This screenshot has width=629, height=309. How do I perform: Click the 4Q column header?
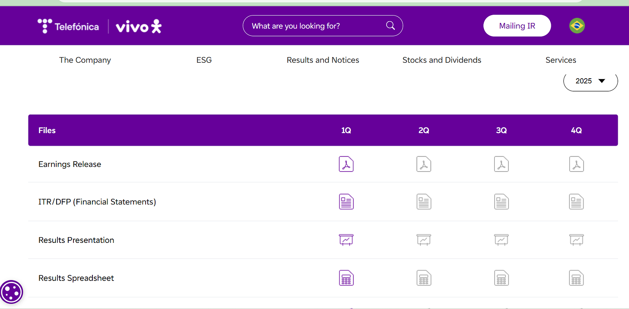pyautogui.click(x=577, y=130)
